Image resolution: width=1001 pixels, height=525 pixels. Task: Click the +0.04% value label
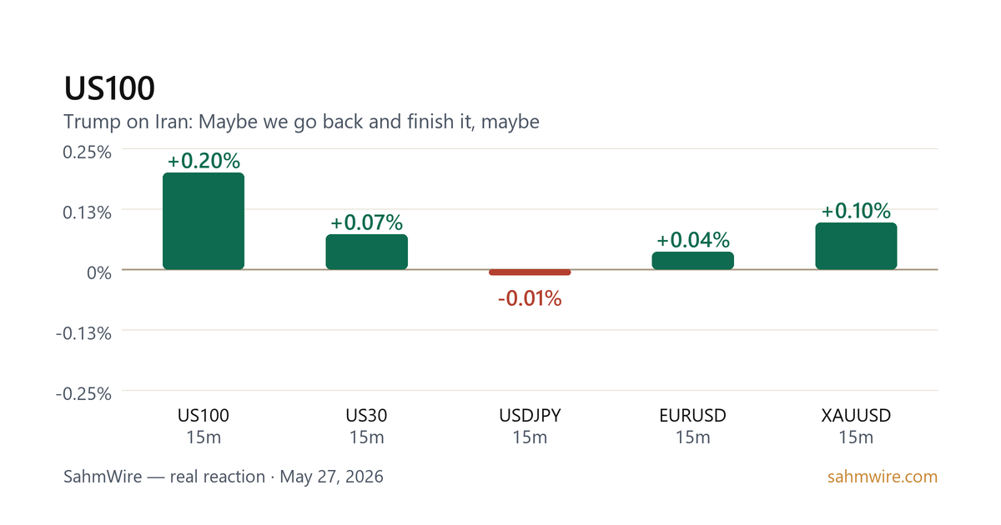tap(692, 240)
